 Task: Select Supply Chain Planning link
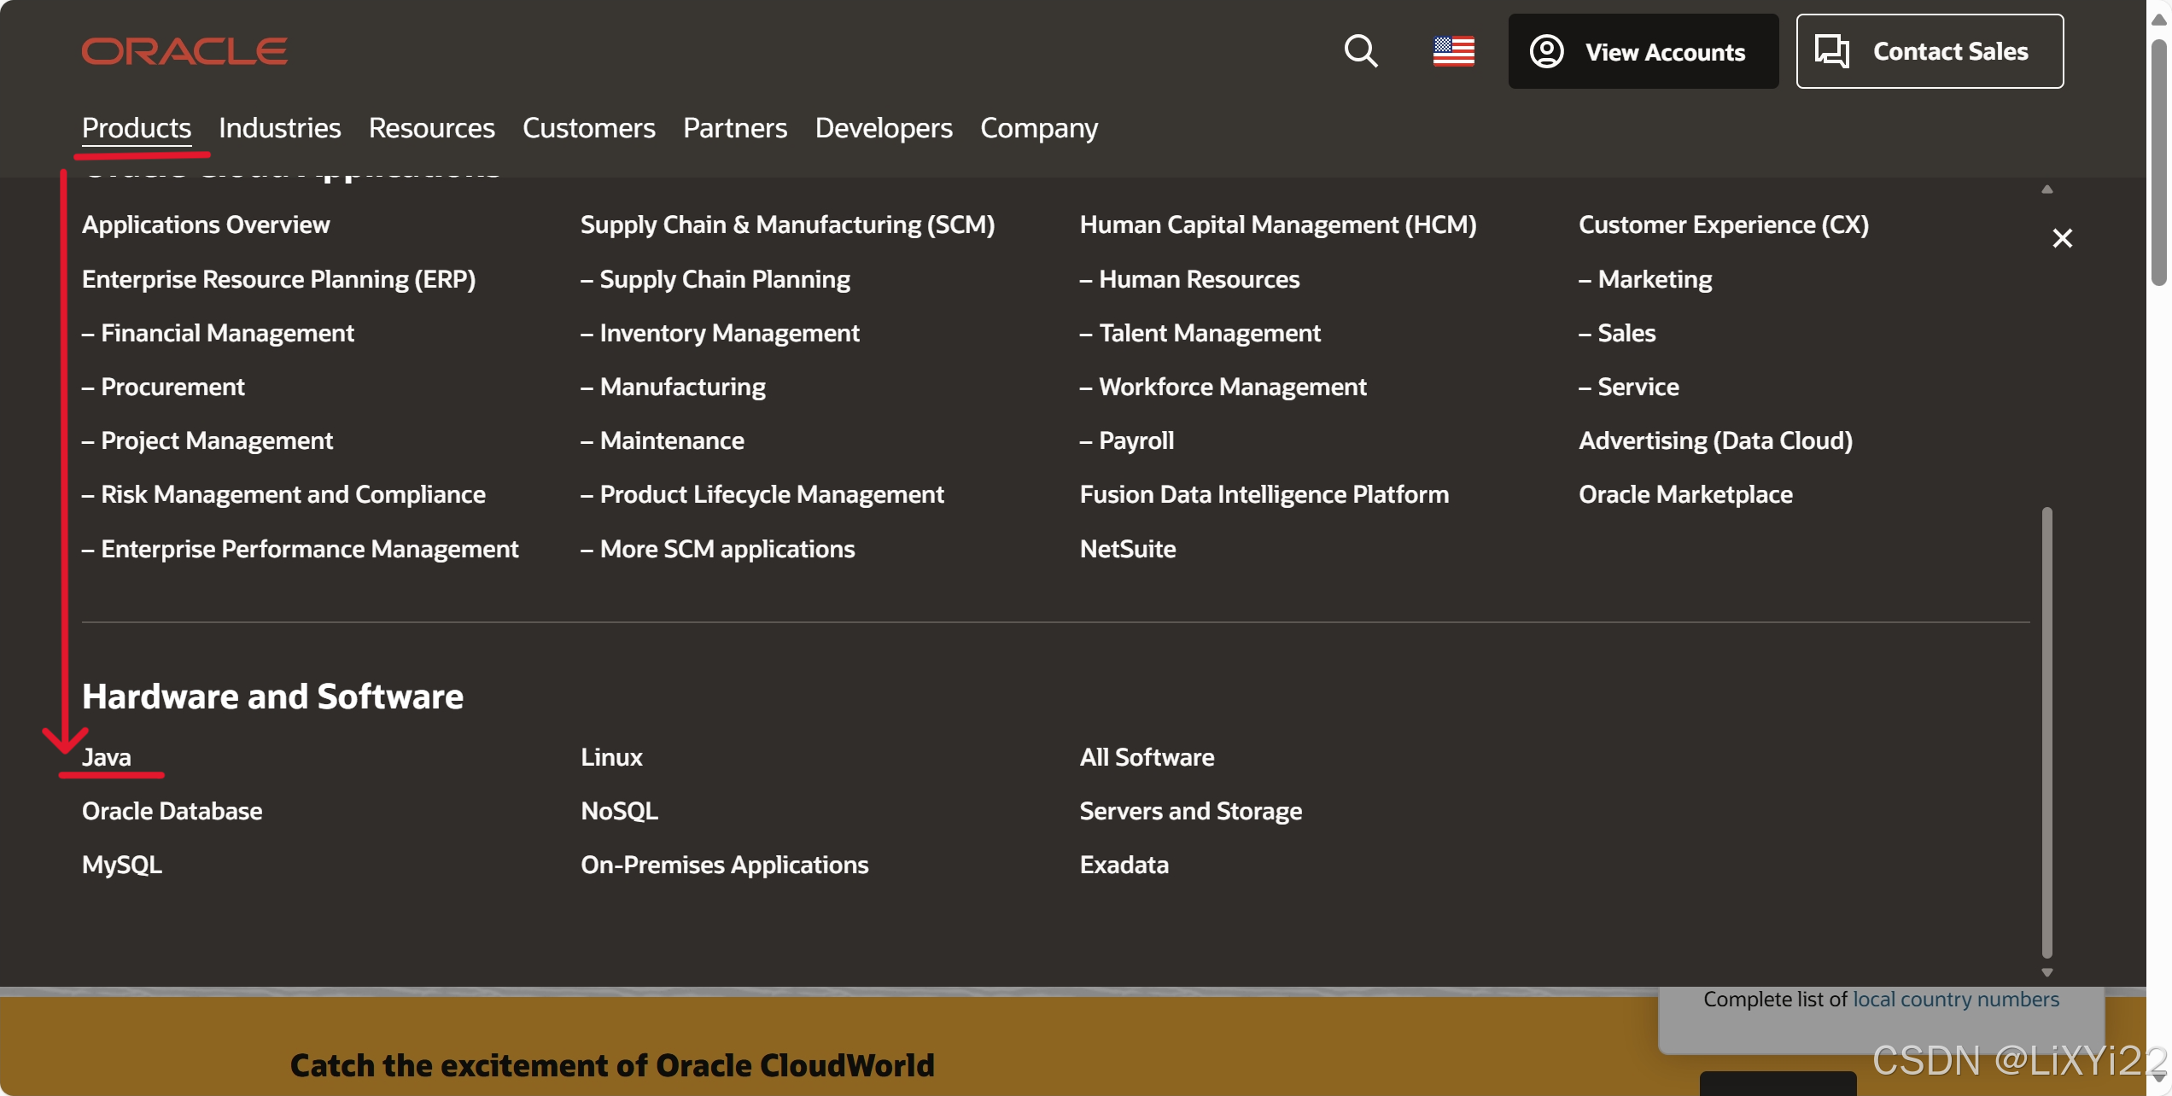tap(724, 279)
